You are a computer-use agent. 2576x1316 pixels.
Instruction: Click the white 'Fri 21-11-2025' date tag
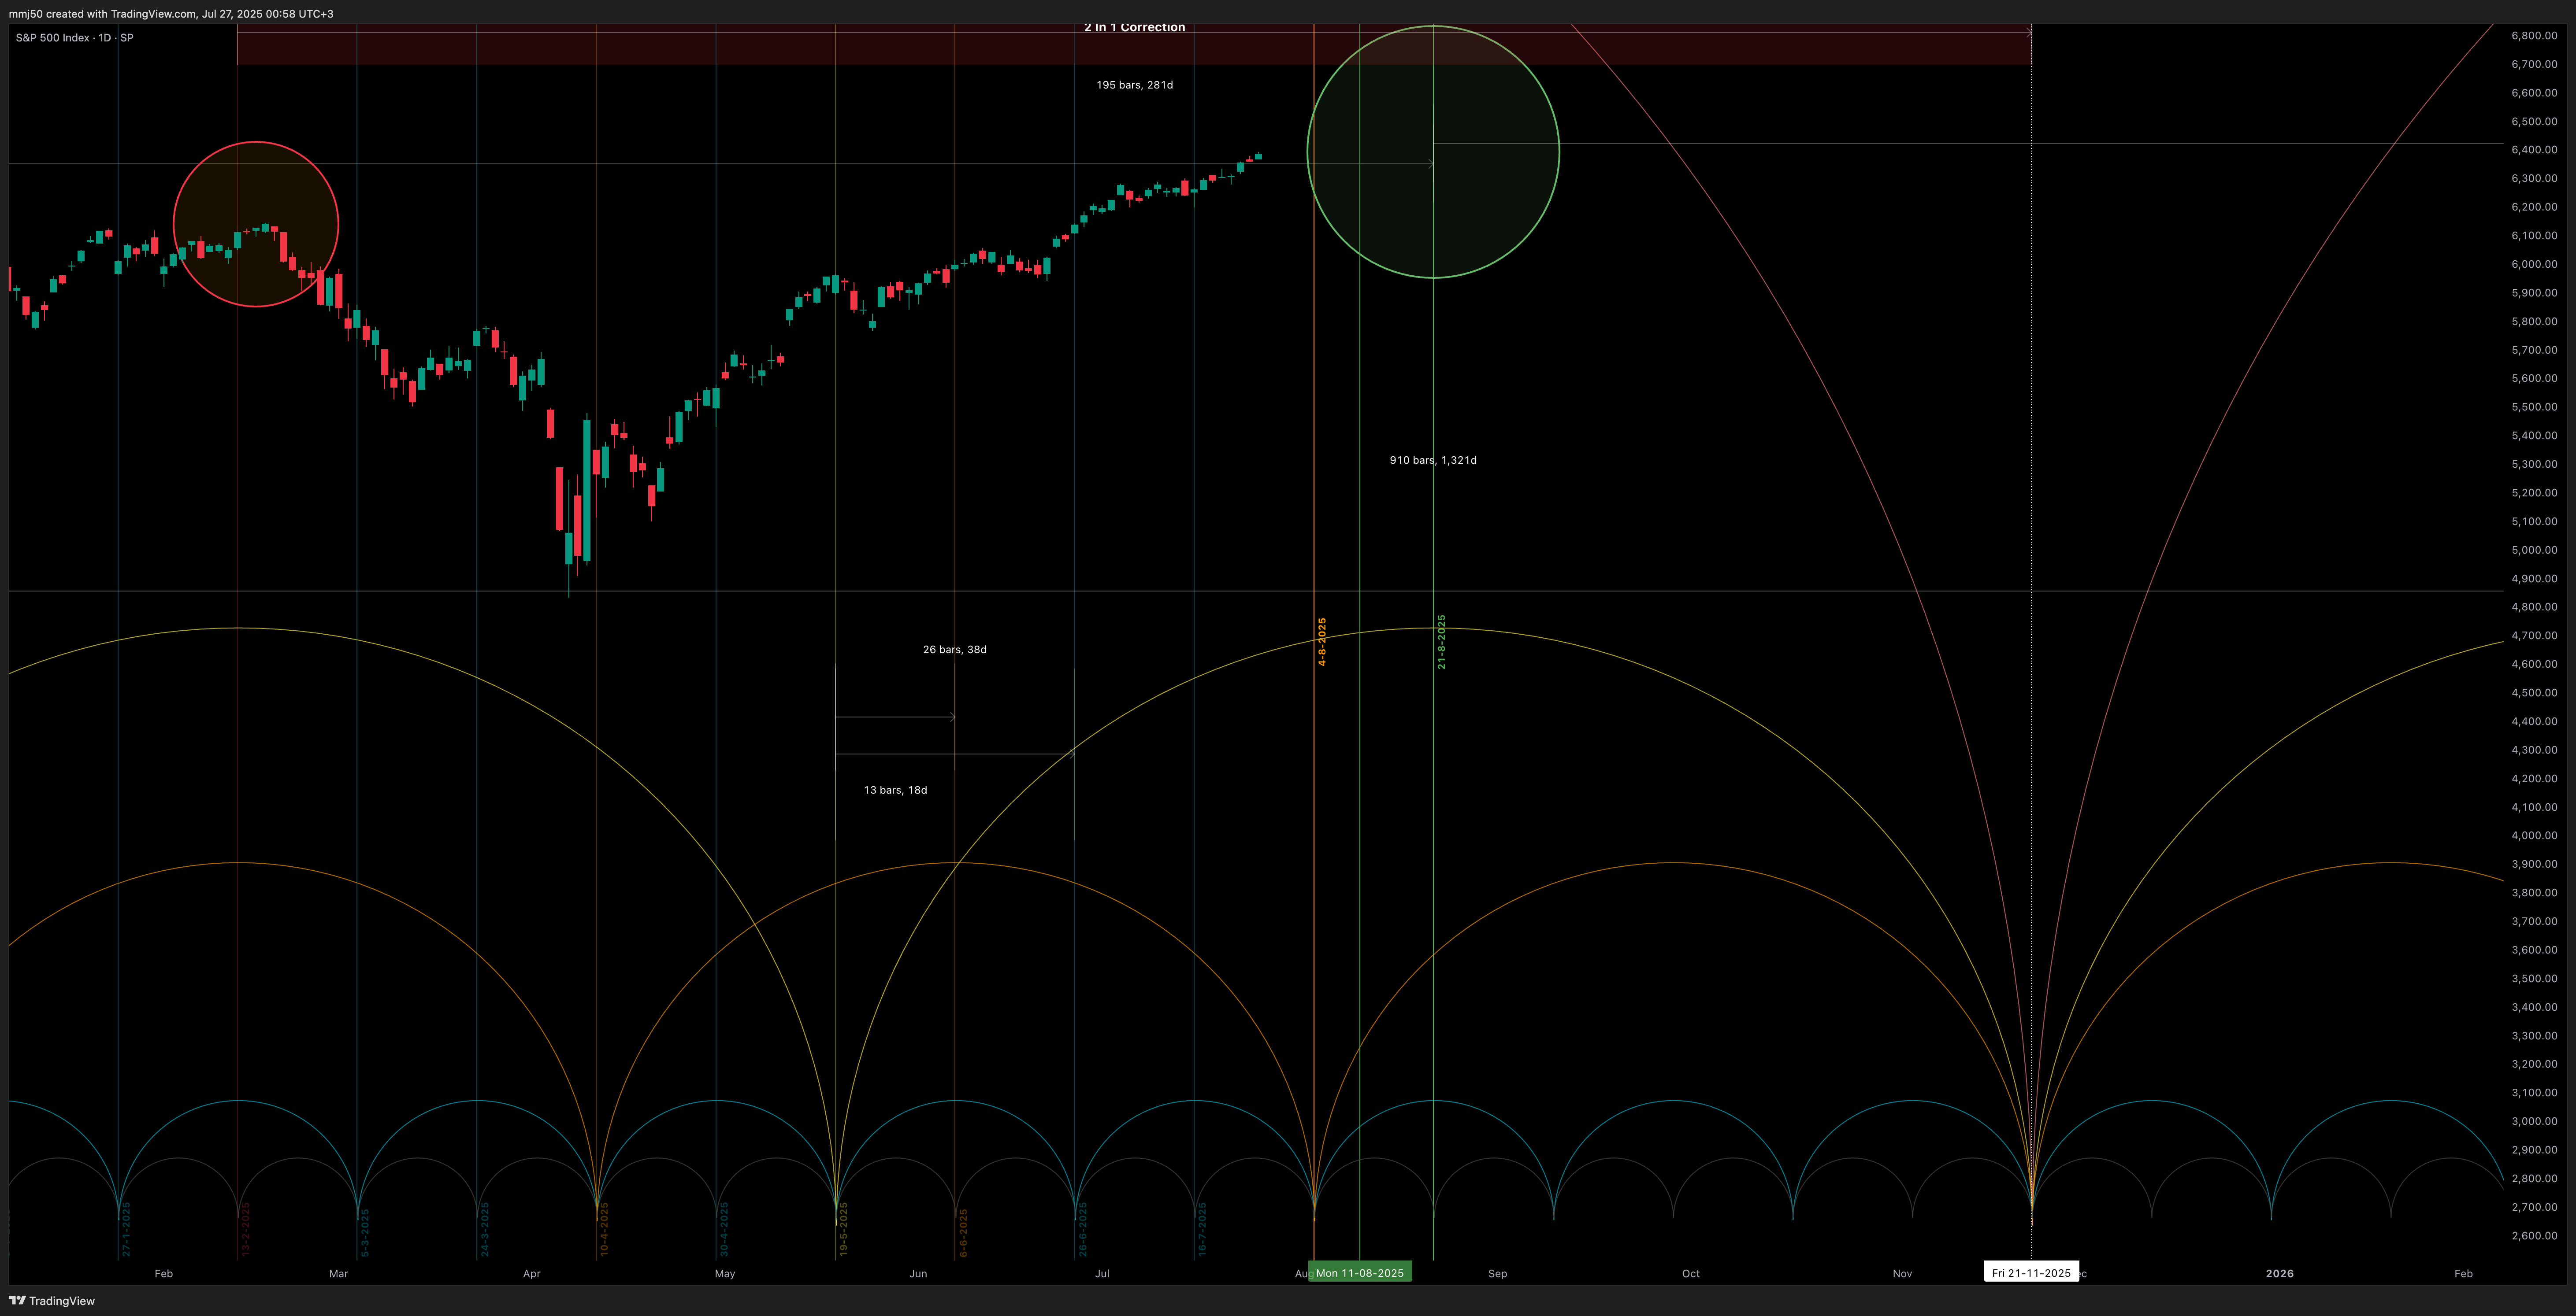click(x=2031, y=1272)
